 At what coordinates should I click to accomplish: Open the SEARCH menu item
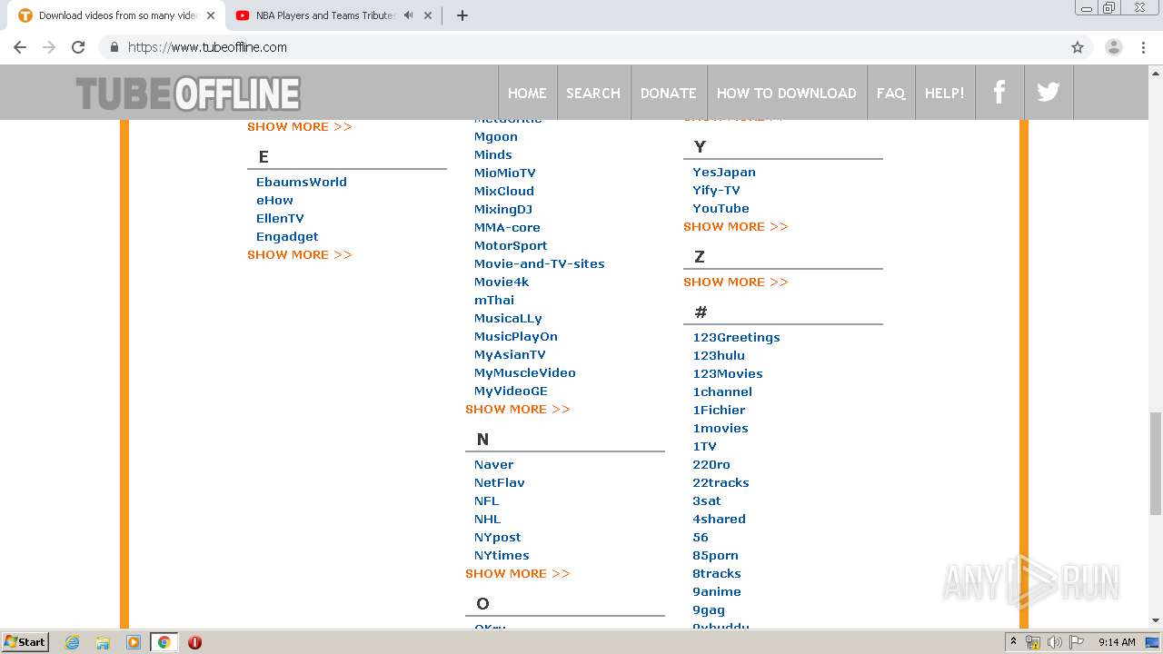(x=593, y=93)
